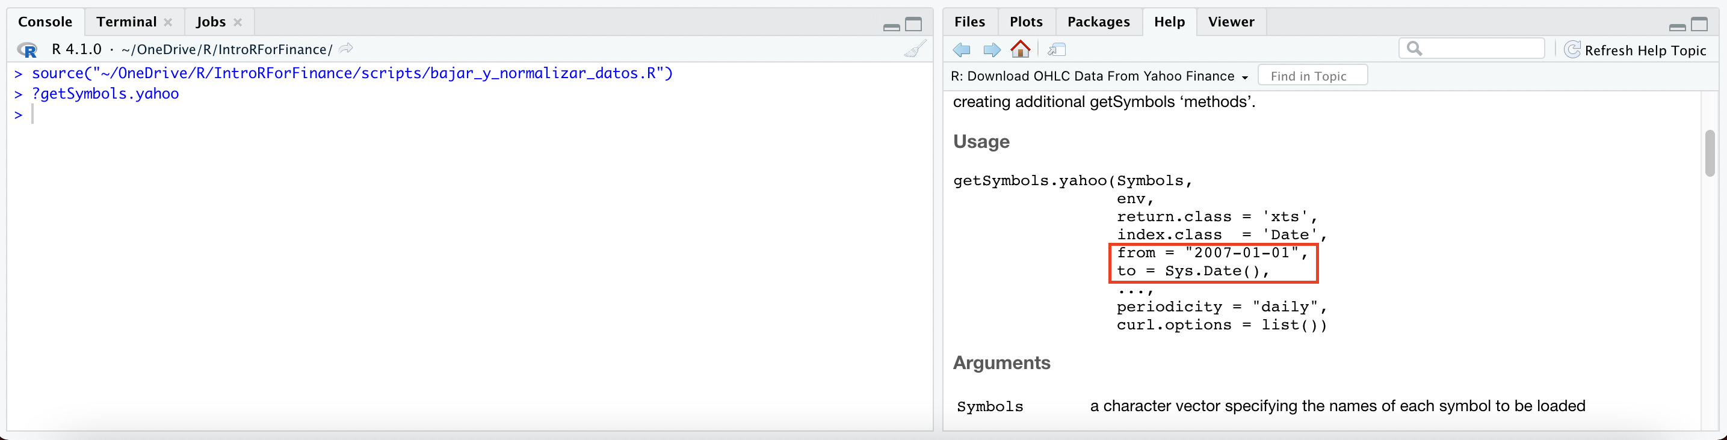This screenshot has width=1727, height=440.
Task: Switch to the Plots tab
Action: [x=1026, y=22]
